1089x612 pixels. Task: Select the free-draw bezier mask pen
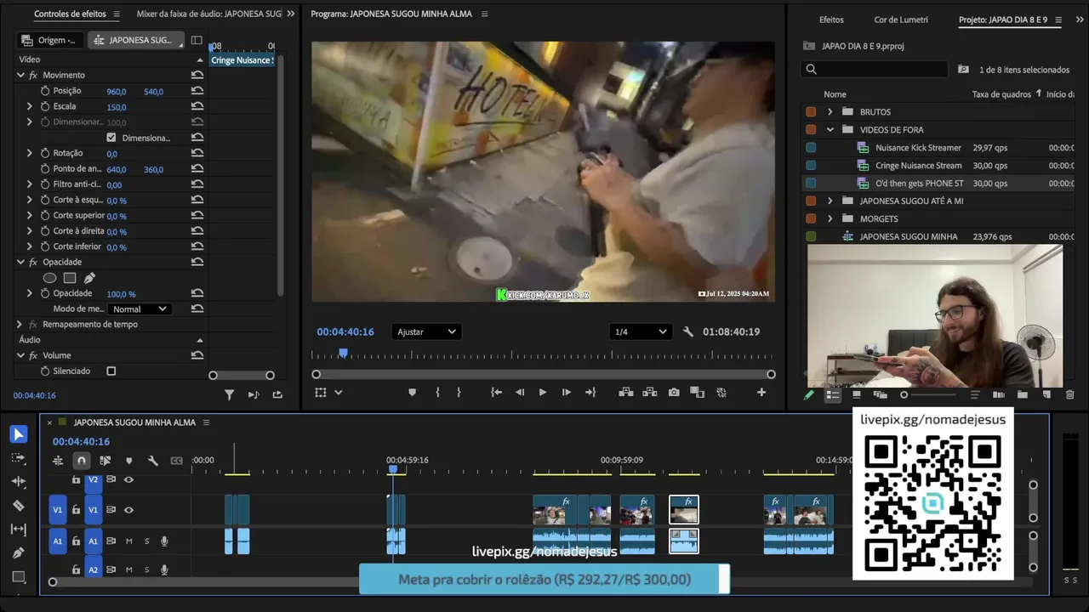[89, 278]
